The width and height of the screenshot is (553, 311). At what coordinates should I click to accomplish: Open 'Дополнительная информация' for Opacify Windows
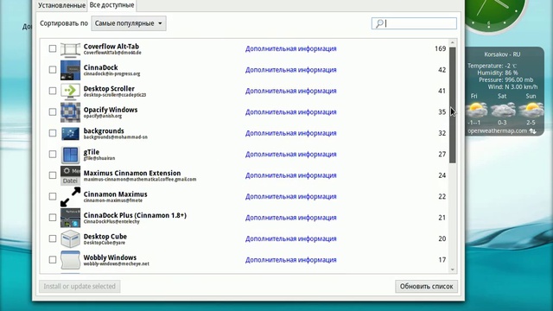coord(291,112)
